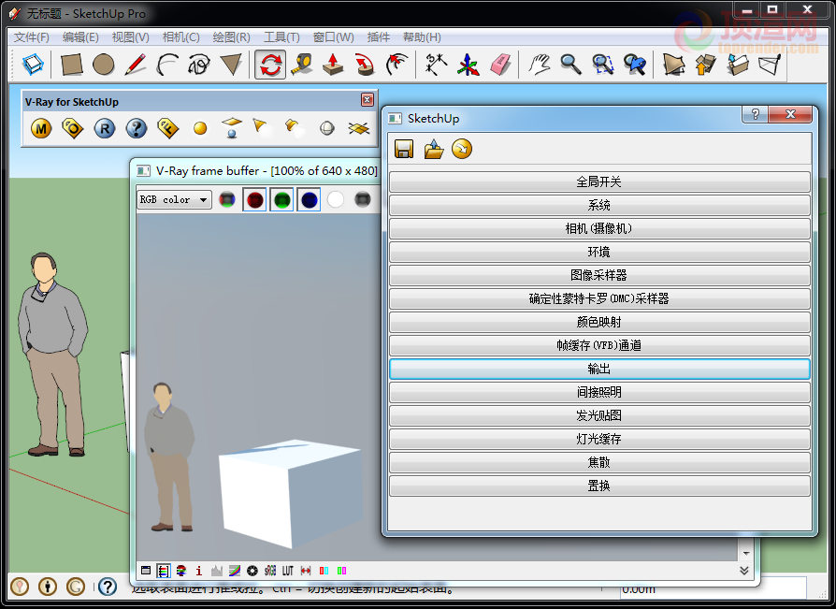Toggle LUT correction in frame buffer
This screenshot has width=836, height=609.
pos(288,572)
